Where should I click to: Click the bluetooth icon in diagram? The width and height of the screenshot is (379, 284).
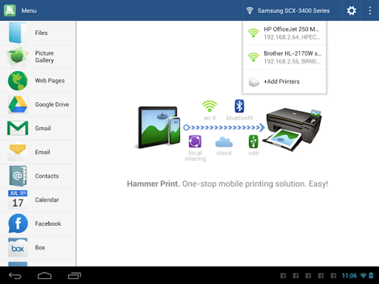(239, 106)
